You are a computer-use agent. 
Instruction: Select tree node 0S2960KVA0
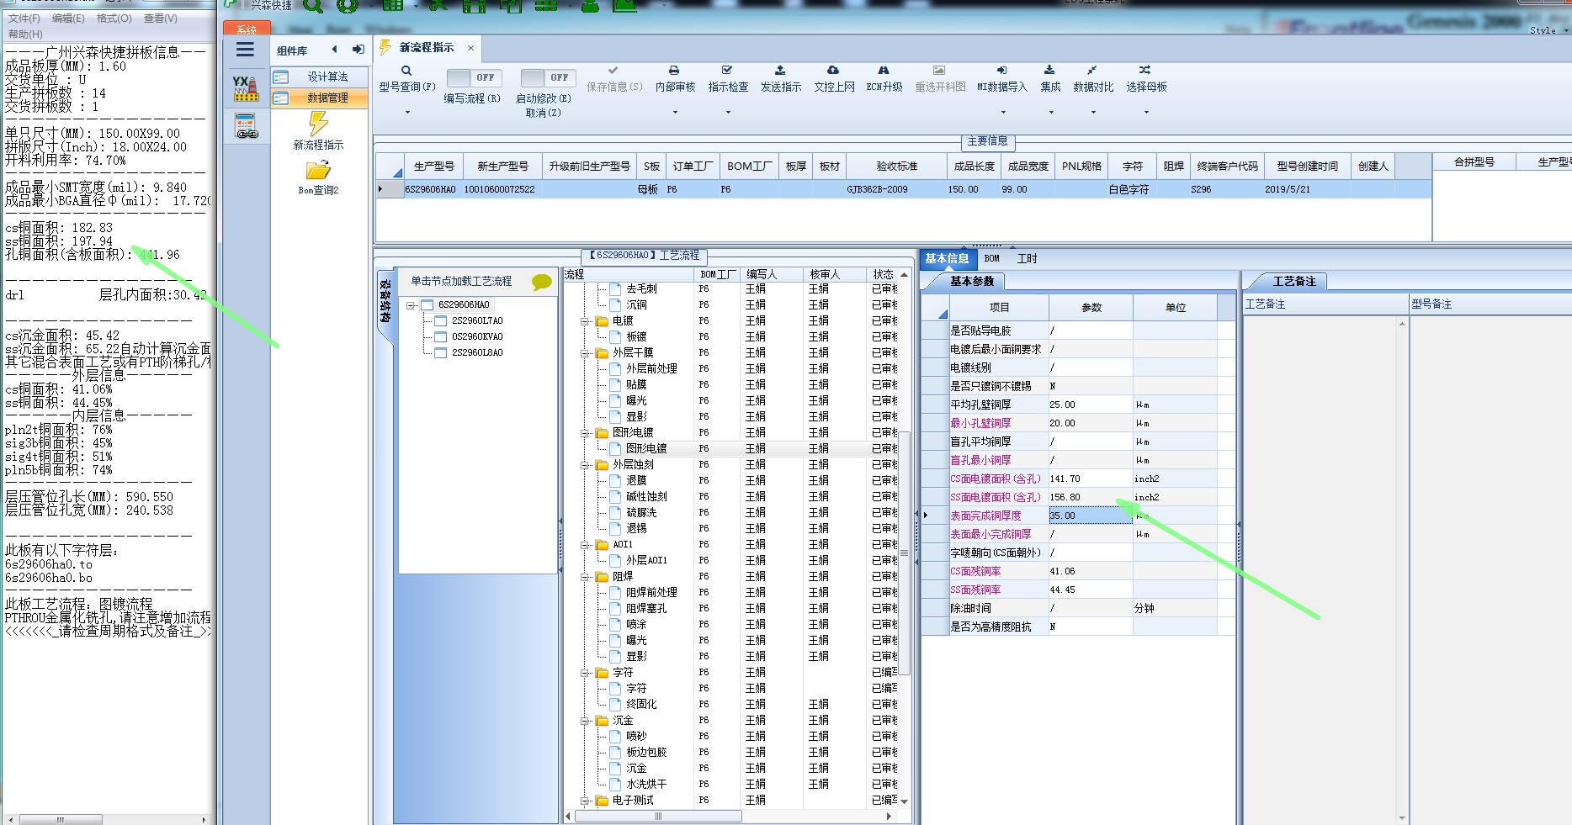[x=477, y=337]
